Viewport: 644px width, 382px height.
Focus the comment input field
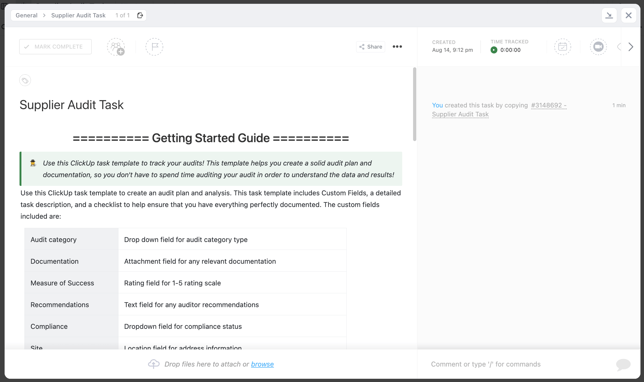pos(515,364)
